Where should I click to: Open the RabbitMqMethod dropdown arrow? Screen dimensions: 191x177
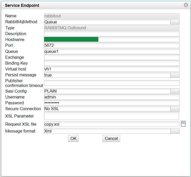[175, 22]
